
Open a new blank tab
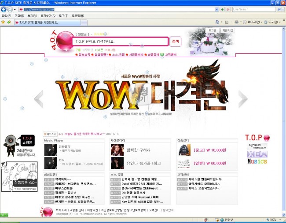pos(84,22)
